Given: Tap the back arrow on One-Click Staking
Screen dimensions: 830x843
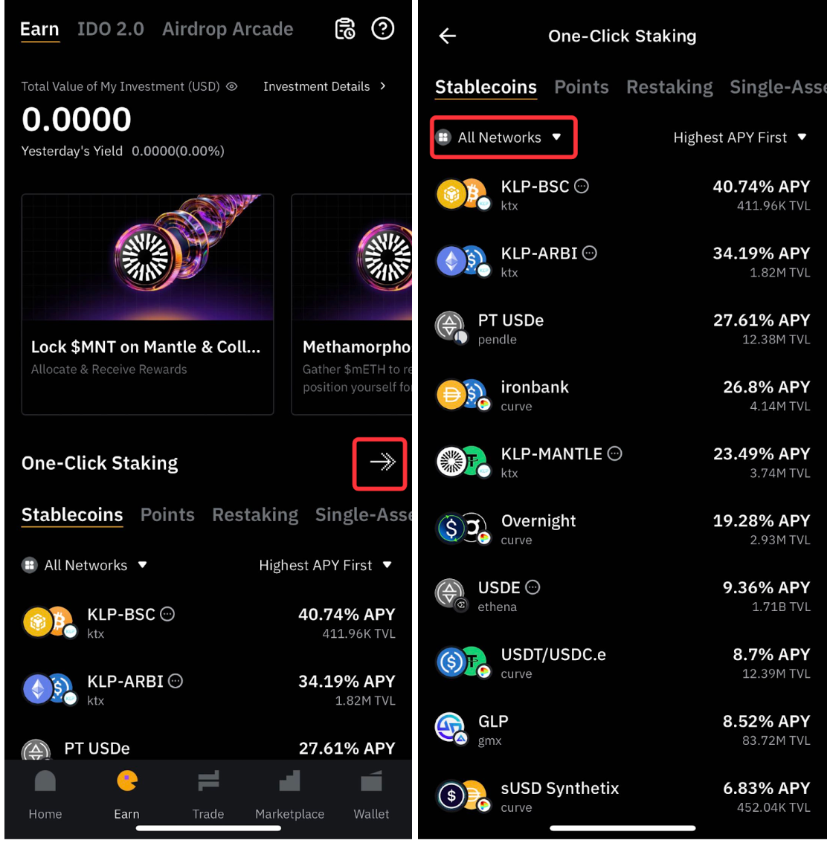Looking at the screenshot, I should pyautogui.click(x=447, y=36).
